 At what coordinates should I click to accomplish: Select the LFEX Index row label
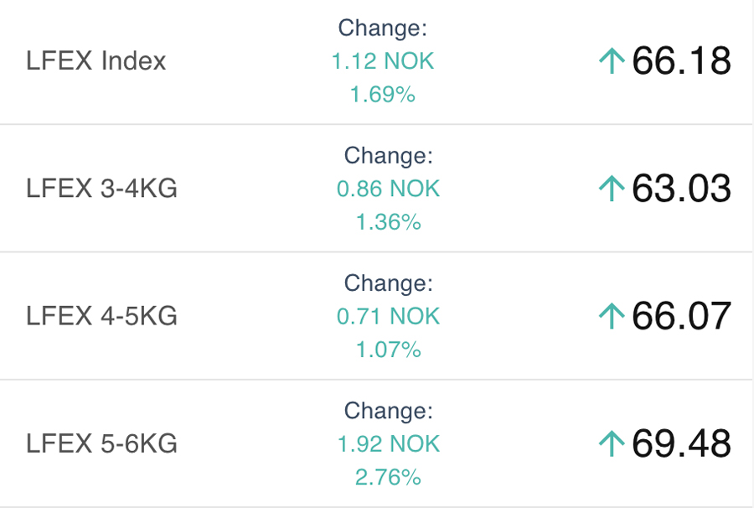tap(96, 61)
